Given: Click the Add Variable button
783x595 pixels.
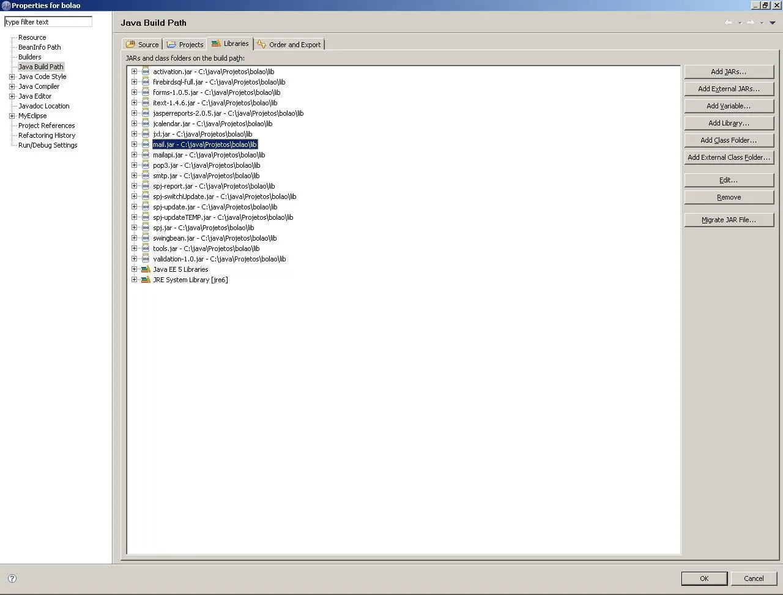Looking at the screenshot, I should [x=729, y=106].
